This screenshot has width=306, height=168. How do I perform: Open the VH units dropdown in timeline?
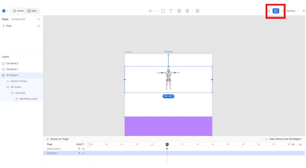[x=294, y=144]
